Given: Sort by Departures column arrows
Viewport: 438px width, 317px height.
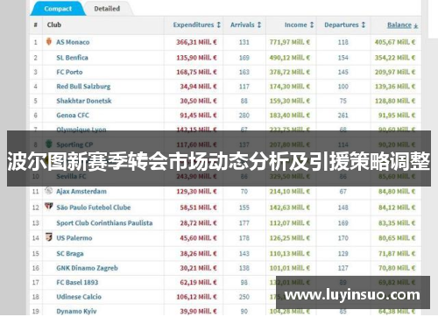Looking at the screenshot, I should point(364,25).
